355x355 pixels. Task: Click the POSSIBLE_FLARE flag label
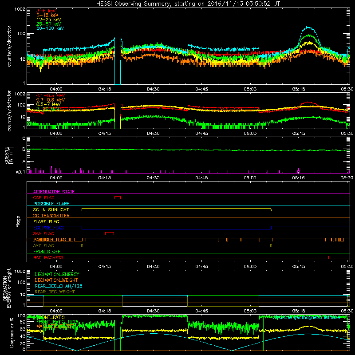tap(51, 204)
